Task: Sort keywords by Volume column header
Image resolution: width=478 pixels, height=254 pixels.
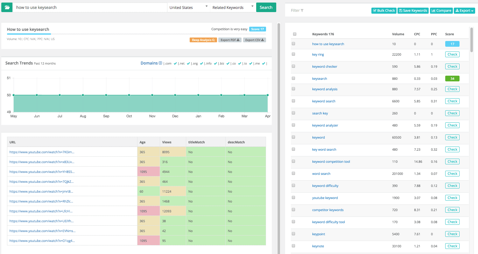Action: point(398,34)
